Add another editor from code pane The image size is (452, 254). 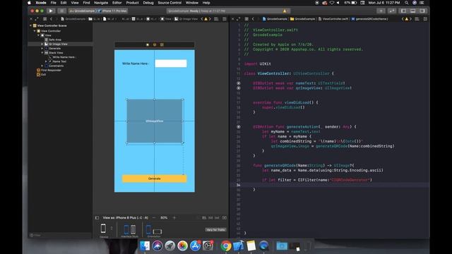coord(425,19)
